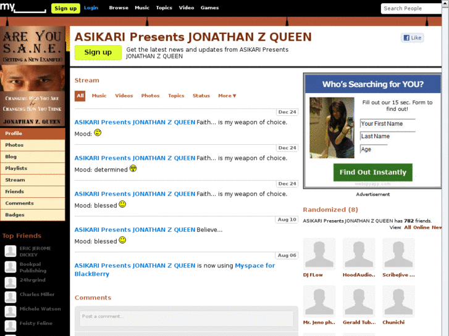
Task: Click the Age field in the ad
Action: tap(374, 149)
